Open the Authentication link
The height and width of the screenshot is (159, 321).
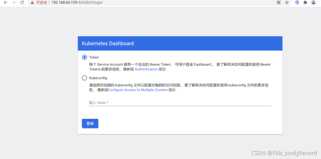[x=146, y=69]
